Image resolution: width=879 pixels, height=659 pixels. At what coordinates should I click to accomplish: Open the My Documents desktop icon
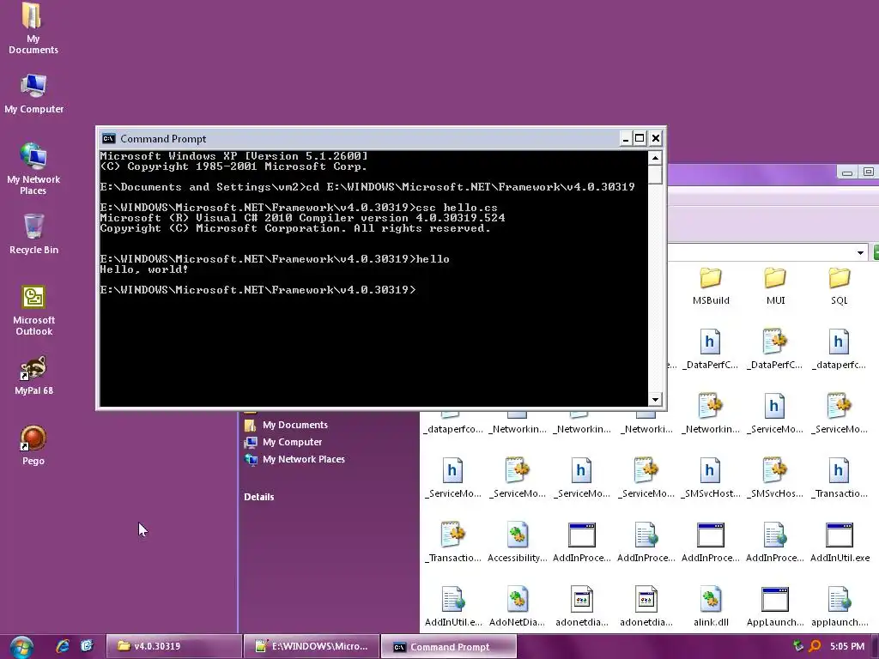point(33,28)
